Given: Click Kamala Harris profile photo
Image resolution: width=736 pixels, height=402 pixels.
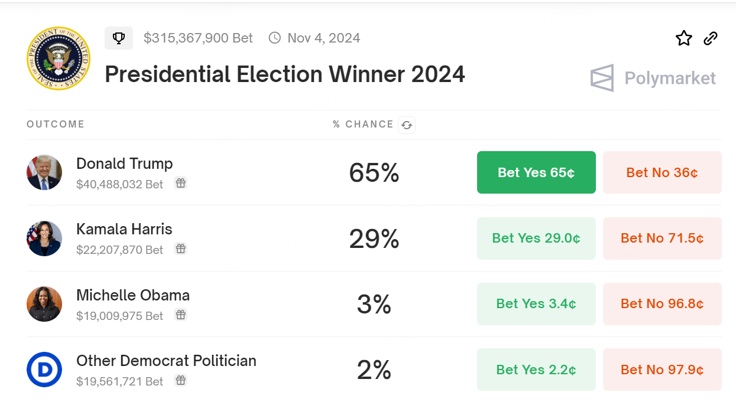Looking at the screenshot, I should click(44, 238).
